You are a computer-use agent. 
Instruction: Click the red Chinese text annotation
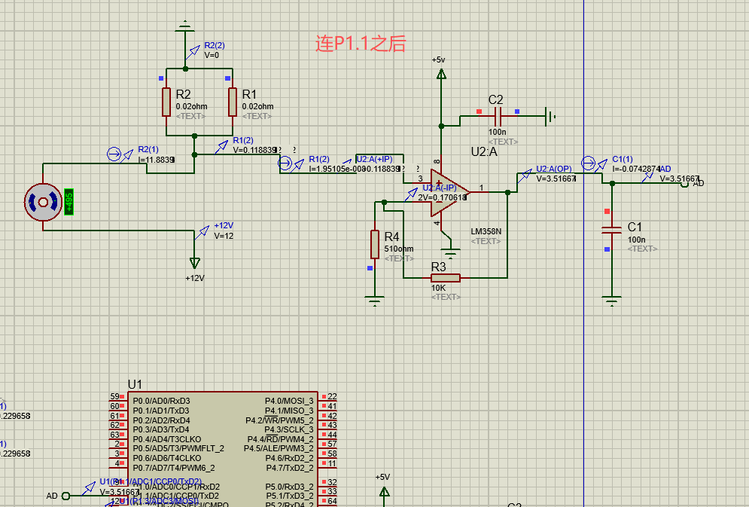pos(361,44)
